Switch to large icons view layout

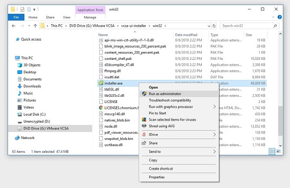coord(279,152)
